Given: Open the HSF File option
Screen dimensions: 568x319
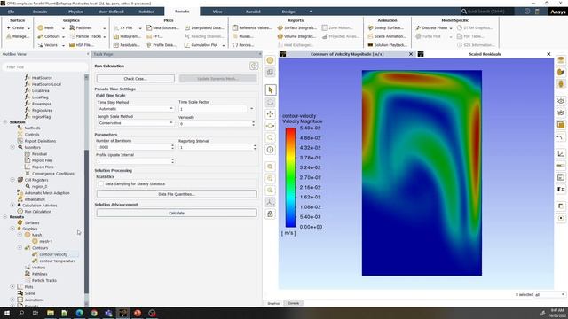Looking at the screenshot, I should (81, 45).
